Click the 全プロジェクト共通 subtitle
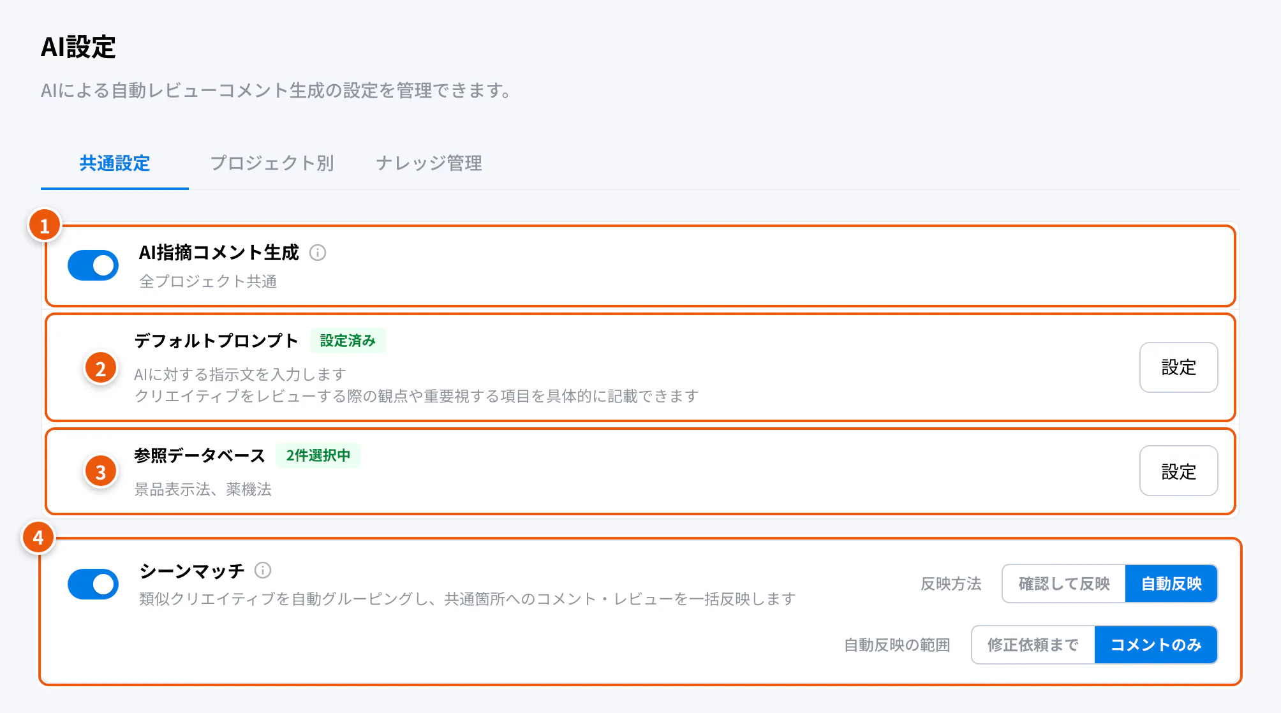 tap(208, 281)
